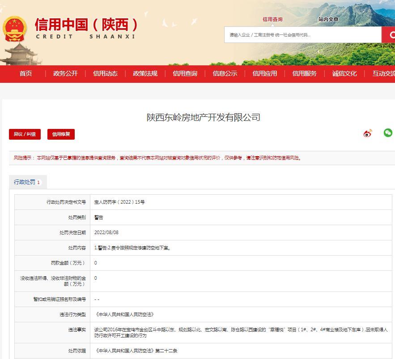Select 信用查询 search tab above search box
This screenshot has height=359, width=395.
point(272,19)
